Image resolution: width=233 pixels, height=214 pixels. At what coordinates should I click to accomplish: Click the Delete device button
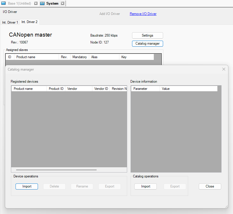click(54, 186)
